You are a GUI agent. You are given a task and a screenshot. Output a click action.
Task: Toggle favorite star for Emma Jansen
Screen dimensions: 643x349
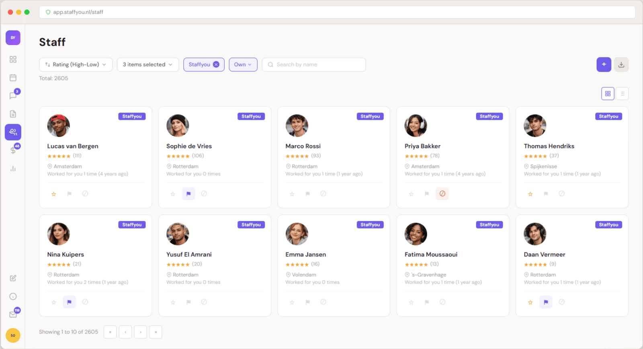pyautogui.click(x=292, y=302)
